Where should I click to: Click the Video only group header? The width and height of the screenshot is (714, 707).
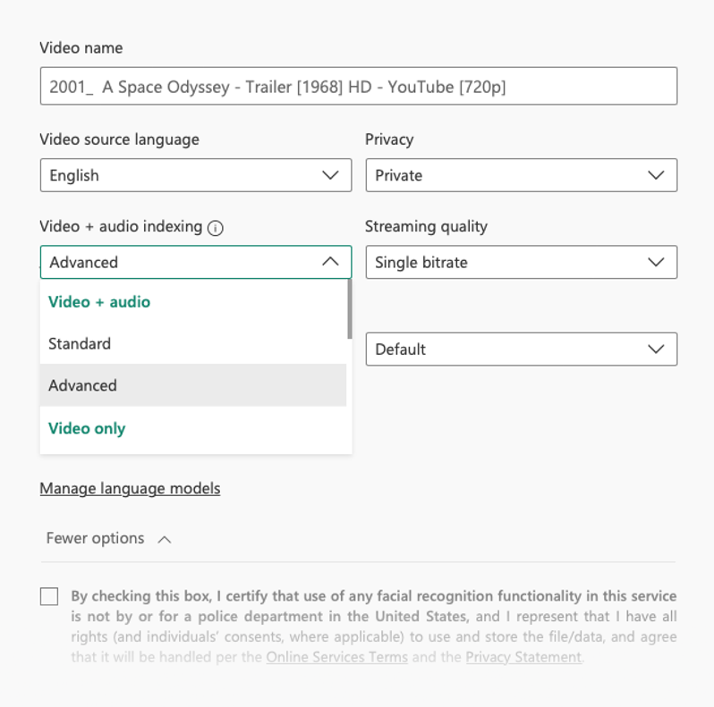[x=87, y=428]
